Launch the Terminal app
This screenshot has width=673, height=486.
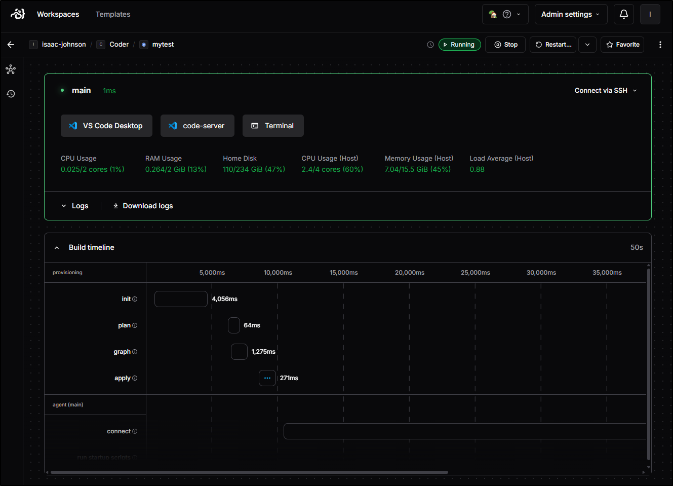273,126
